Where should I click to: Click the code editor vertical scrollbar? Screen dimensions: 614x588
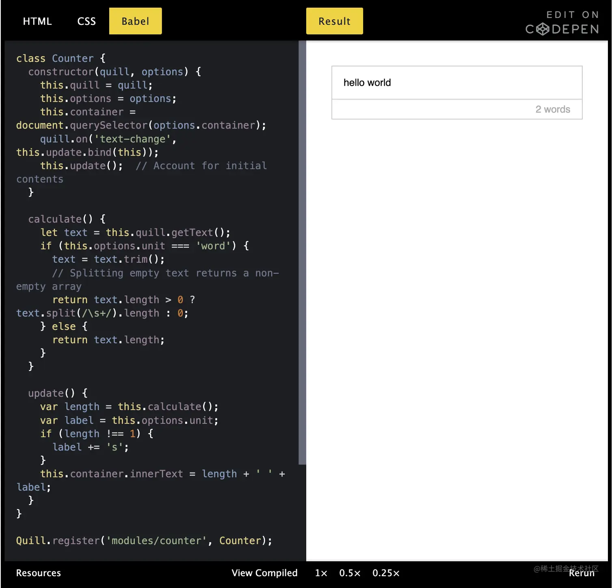tap(302, 252)
